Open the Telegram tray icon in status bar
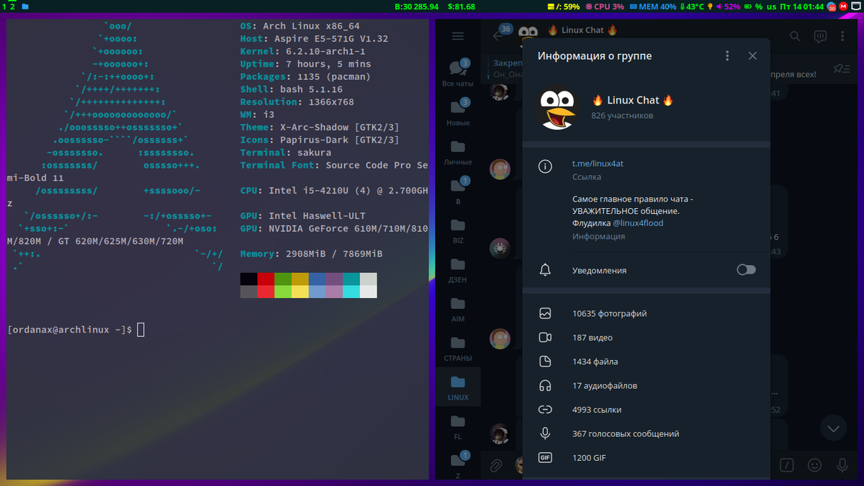Viewport: 864px width, 486px height. click(x=832, y=6)
